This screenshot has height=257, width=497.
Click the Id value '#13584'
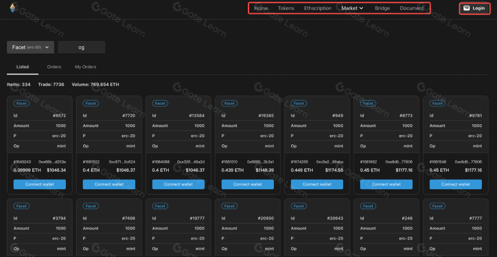click(x=197, y=116)
